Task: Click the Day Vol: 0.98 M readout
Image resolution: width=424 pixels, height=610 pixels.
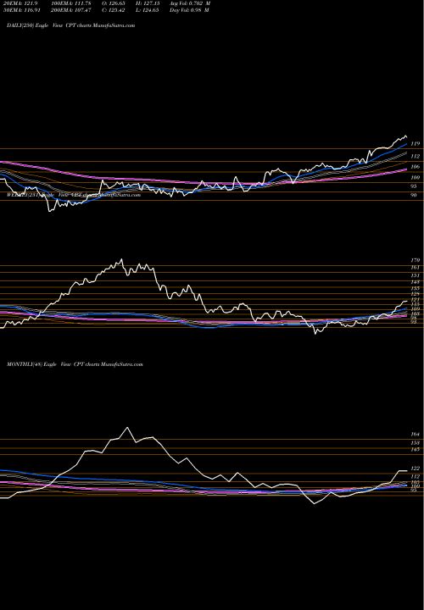Action: [189, 10]
